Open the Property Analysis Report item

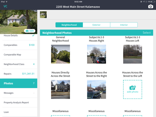19,102
